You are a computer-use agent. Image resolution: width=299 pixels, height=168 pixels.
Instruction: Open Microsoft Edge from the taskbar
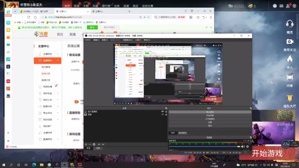click(x=34, y=165)
